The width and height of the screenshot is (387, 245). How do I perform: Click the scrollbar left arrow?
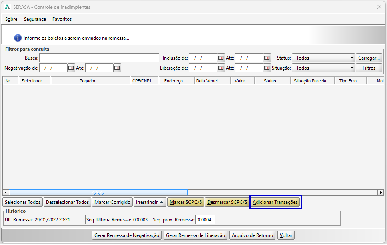point(6,193)
